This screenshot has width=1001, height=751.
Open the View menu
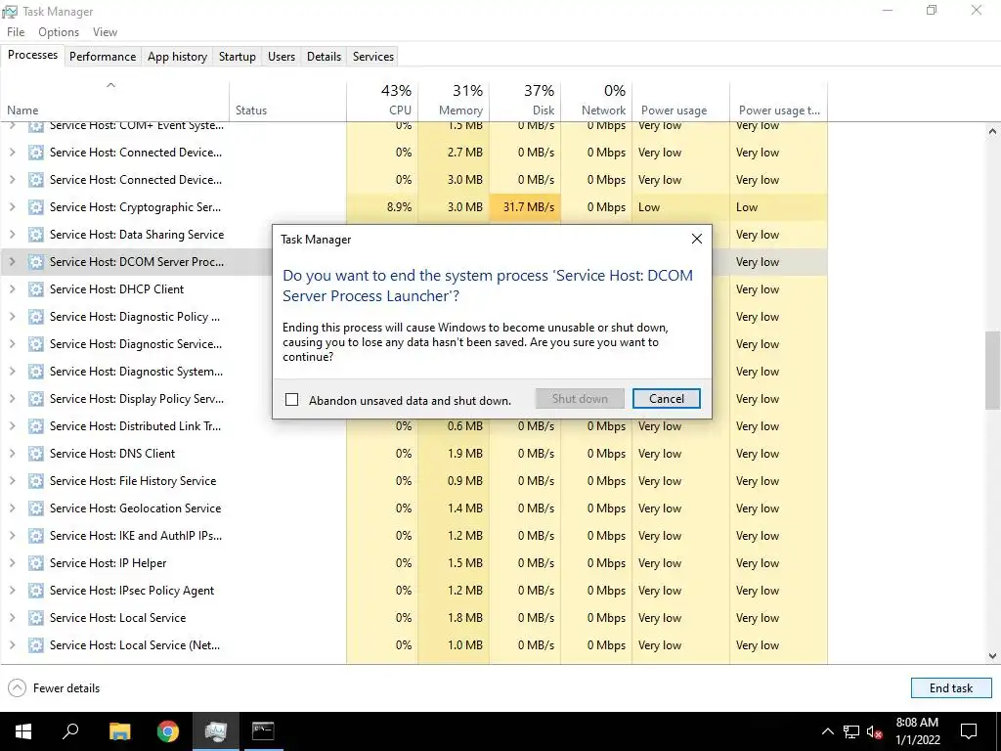105,32
